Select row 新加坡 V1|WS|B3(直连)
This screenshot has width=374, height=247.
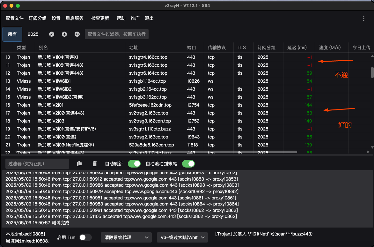coord(187,97)
